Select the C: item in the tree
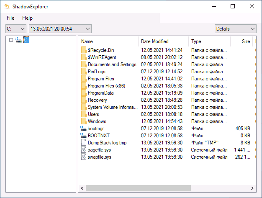 (26, 40)
